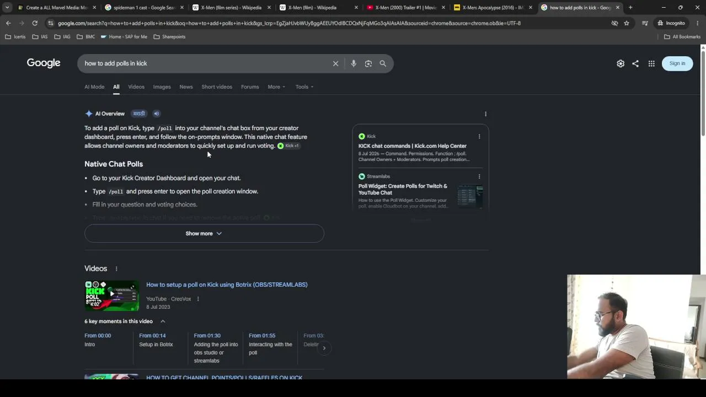Switch to AI Mode tab
706x397 pixels.
[x=94, y=87]
